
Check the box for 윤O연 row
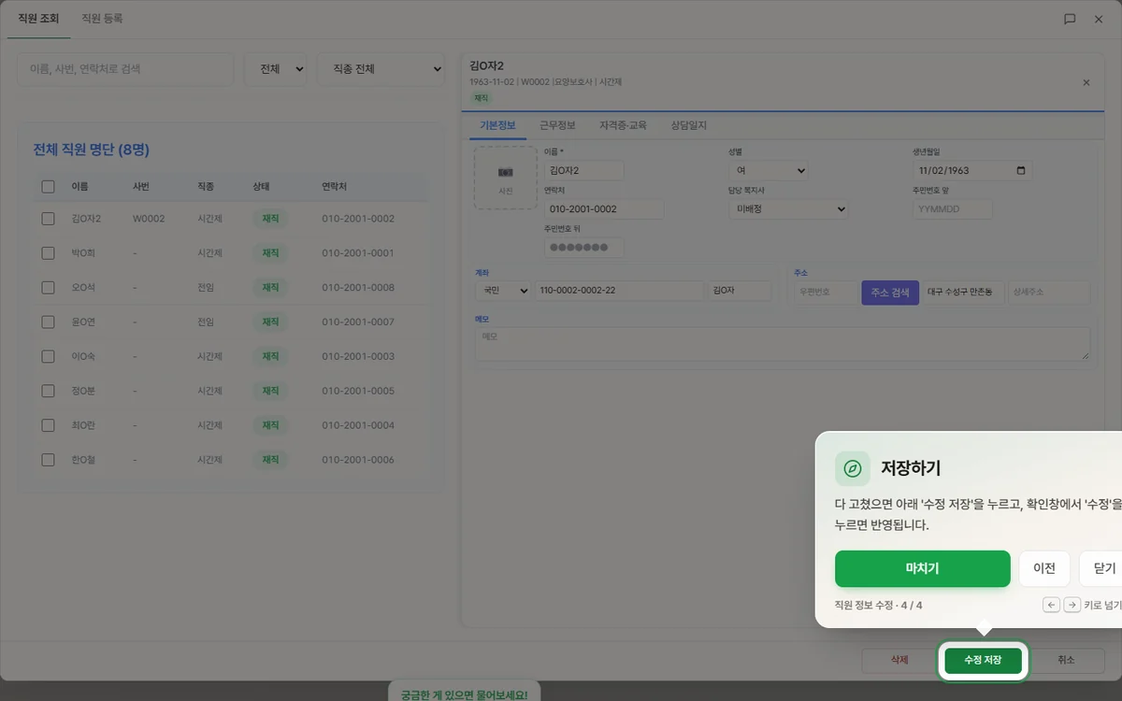[49, 322]
